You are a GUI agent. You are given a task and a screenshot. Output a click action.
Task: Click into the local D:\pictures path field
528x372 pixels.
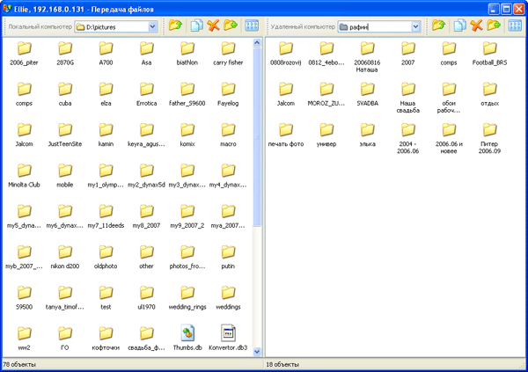116,27
